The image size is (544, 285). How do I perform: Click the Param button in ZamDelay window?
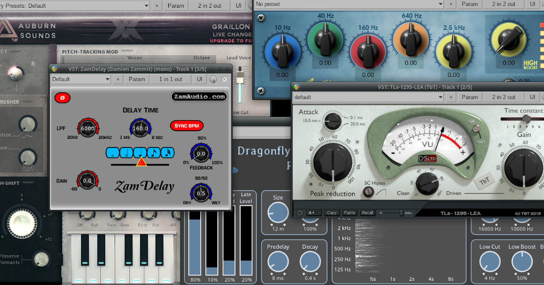click(136, 79)
